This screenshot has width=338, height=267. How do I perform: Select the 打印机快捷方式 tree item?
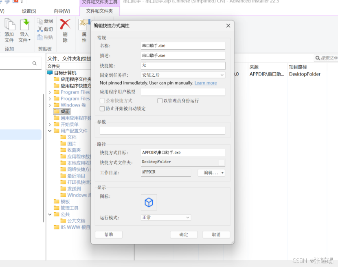coord(76,182)
